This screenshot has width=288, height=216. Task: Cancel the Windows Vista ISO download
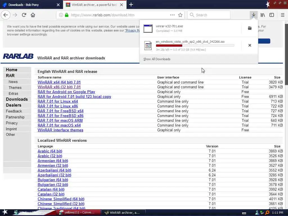250,45
